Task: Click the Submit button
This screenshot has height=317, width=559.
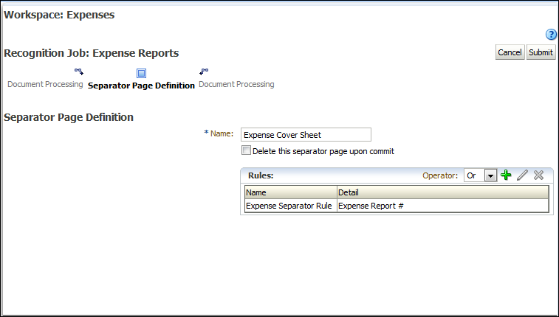Action: (x=541, y=52)
